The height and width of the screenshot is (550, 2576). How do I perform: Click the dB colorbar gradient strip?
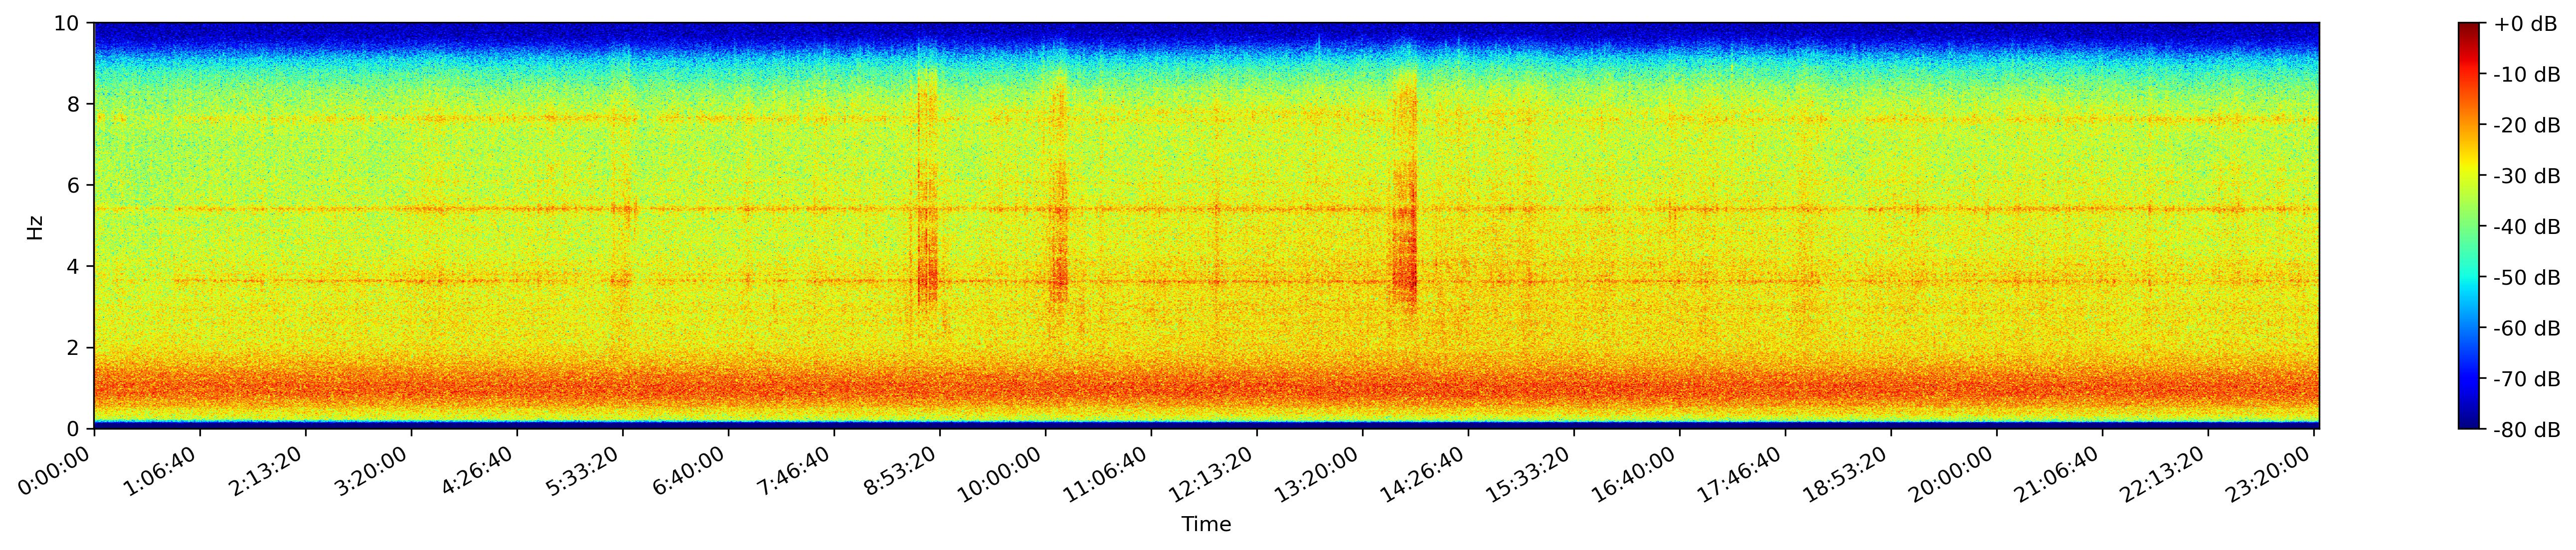2469,225
